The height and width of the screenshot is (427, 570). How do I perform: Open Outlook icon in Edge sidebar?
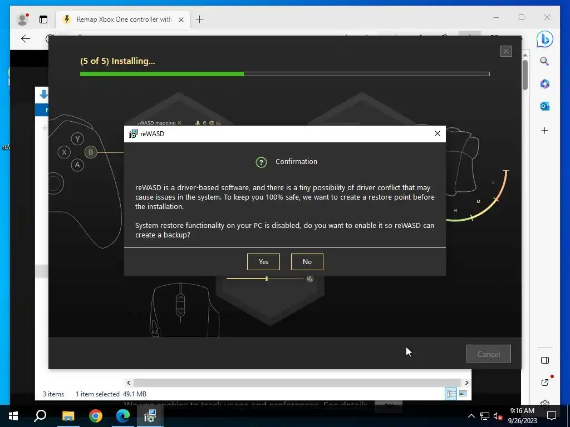click(x=544, y=106)
